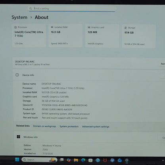
Task: Open Task View from the taskbar
Action: coord(61,160)
